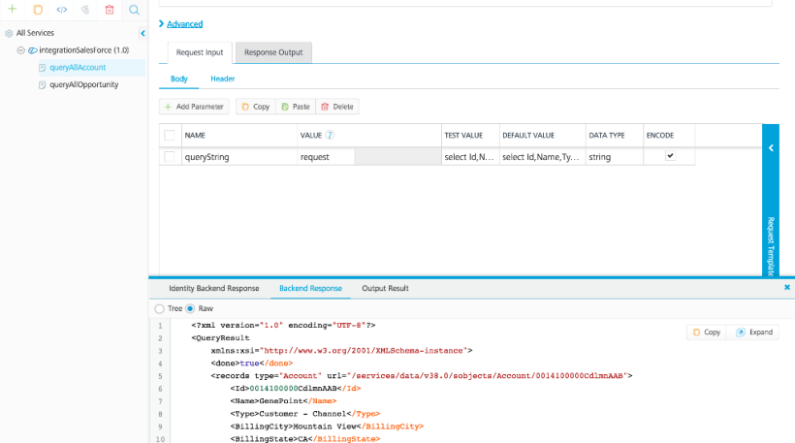The width and height of the screenshot is (795, 443).
Task: Click the queryString name cell
Action: 239,157
